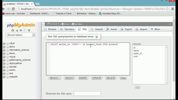Reload the navigation panel via green icon
The width and height of the screenshot is (178, 100).
click(x=29, y=30)
